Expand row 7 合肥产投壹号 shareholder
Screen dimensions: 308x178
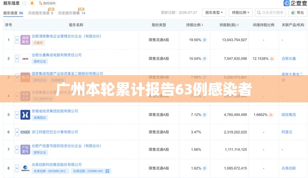[x=17, y=149]
